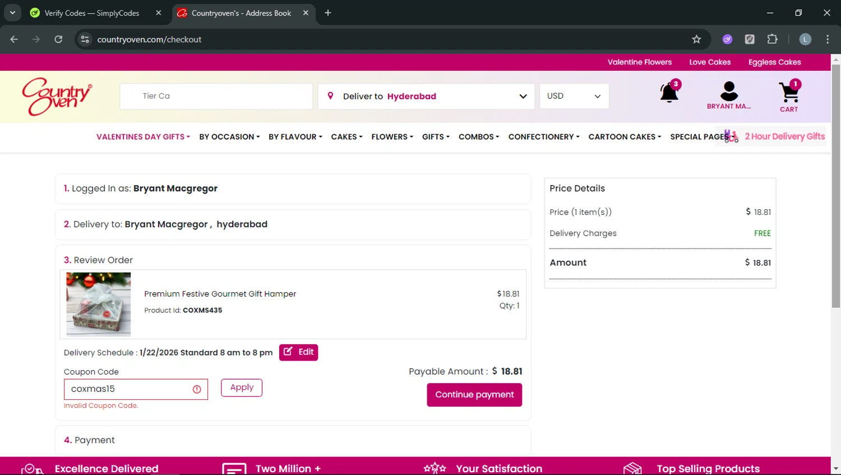Open the Chrome three-dot menu
This screenshot has width=841, height=475.
828,39
